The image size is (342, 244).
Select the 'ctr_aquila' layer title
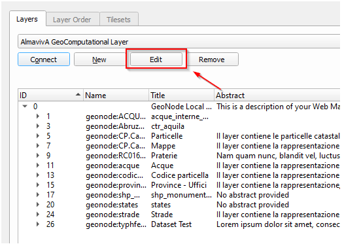(167, 126)
